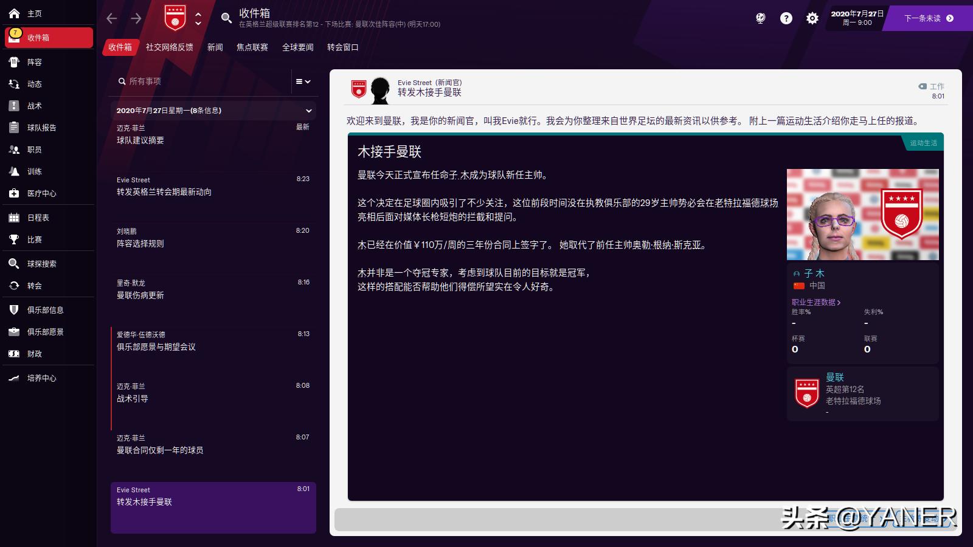Check the 财政 finances page
The width and height of the screenshot is (973, 547).
coord(30,354)
